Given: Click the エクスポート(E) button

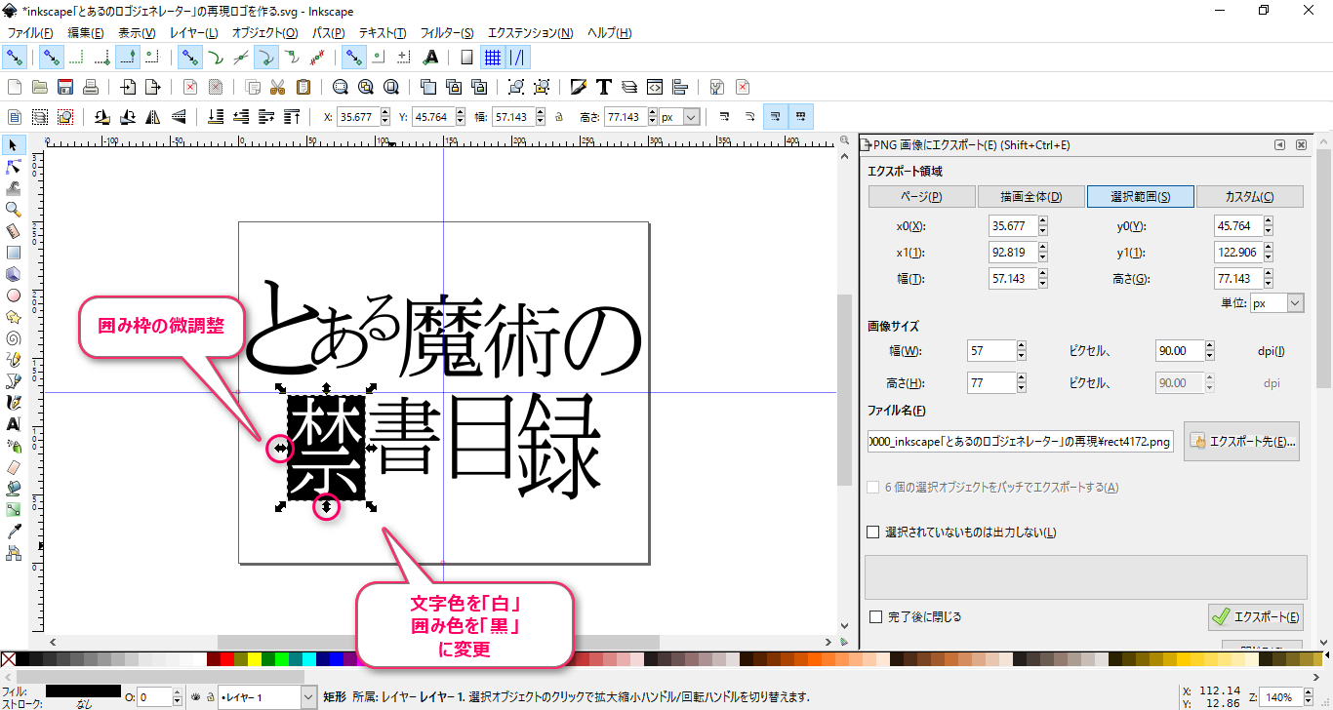Looking at the screenshot, I should tap(1256, 616).
